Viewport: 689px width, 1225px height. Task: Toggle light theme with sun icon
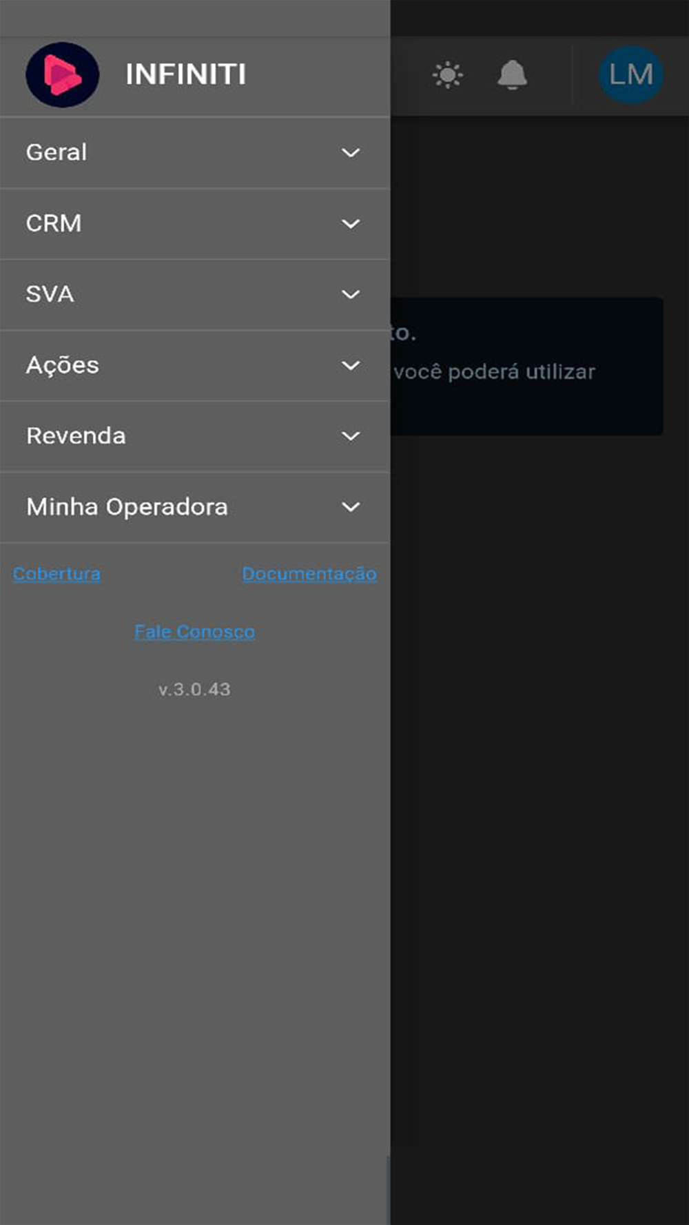click(x=448, y=74)
